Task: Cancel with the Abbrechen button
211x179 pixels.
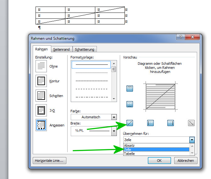Action: tap(186, 161)
